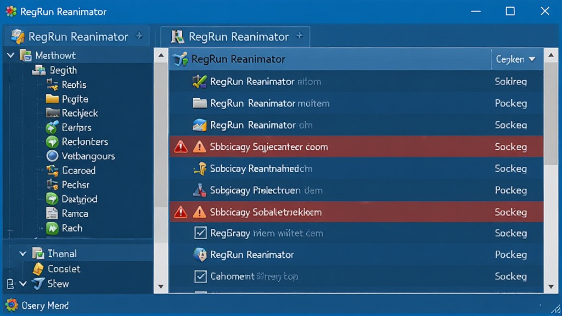Click the left pane scroll up arrow

[161, 55]
